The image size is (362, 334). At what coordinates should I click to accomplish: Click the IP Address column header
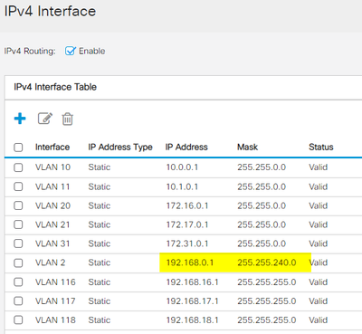click(x=186, y=147)
